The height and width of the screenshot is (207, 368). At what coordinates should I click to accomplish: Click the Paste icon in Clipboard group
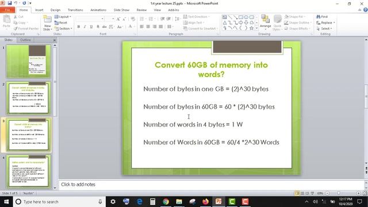(6, 19)
